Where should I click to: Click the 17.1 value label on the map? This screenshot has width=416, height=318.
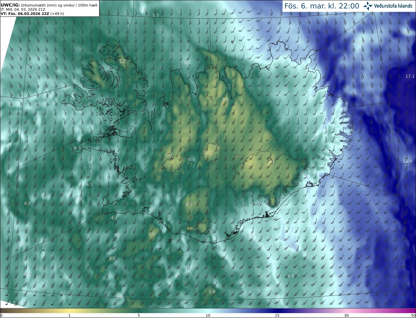click(410, 76)
